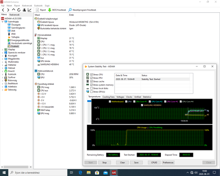Click the vertical slider beside temperature graph

(89, 111)
